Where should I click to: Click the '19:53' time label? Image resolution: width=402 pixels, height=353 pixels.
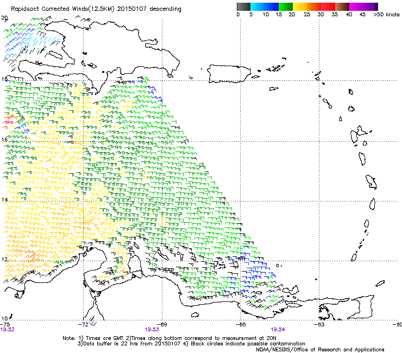pos(152,330)
